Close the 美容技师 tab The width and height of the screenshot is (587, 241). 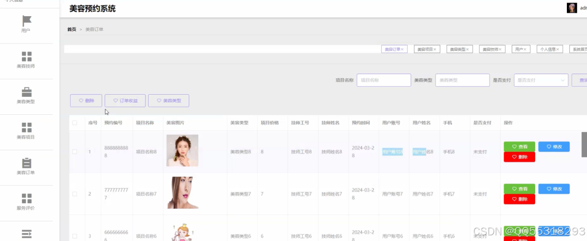pos(500,50)
